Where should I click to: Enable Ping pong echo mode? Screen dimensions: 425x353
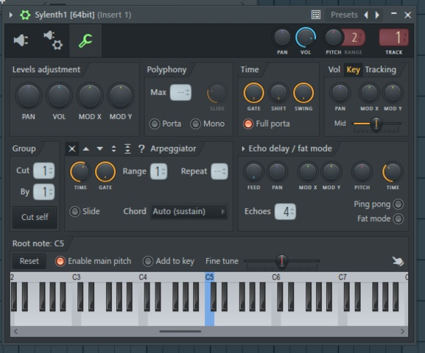click(x=398, y=204)
